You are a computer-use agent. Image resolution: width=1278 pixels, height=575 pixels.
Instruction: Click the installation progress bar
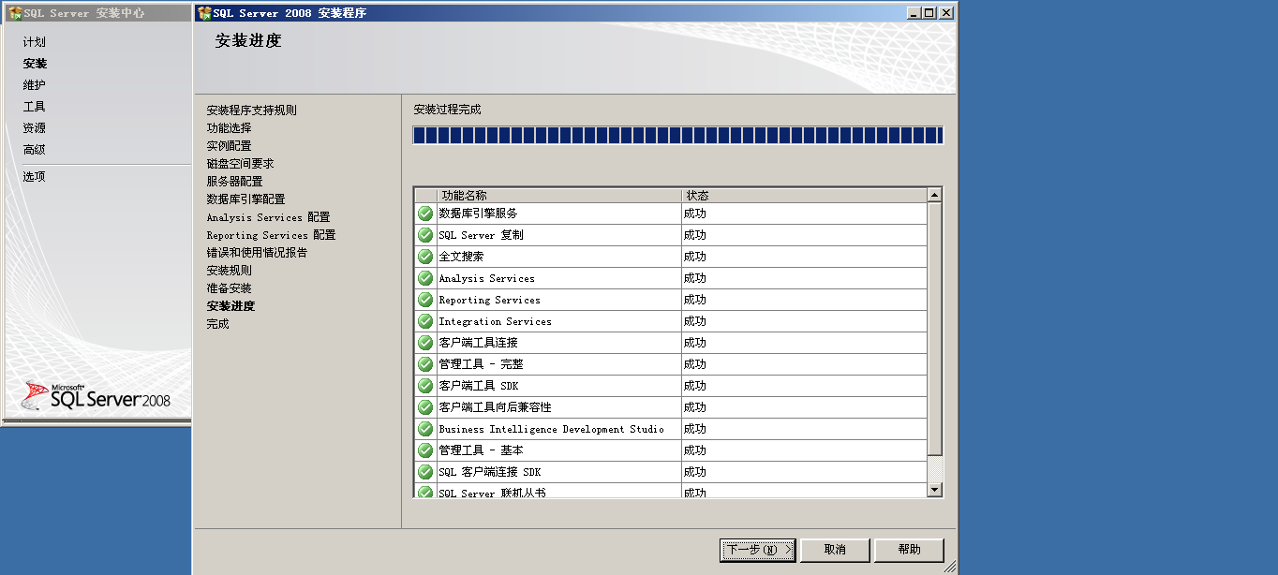pos(677,135)
